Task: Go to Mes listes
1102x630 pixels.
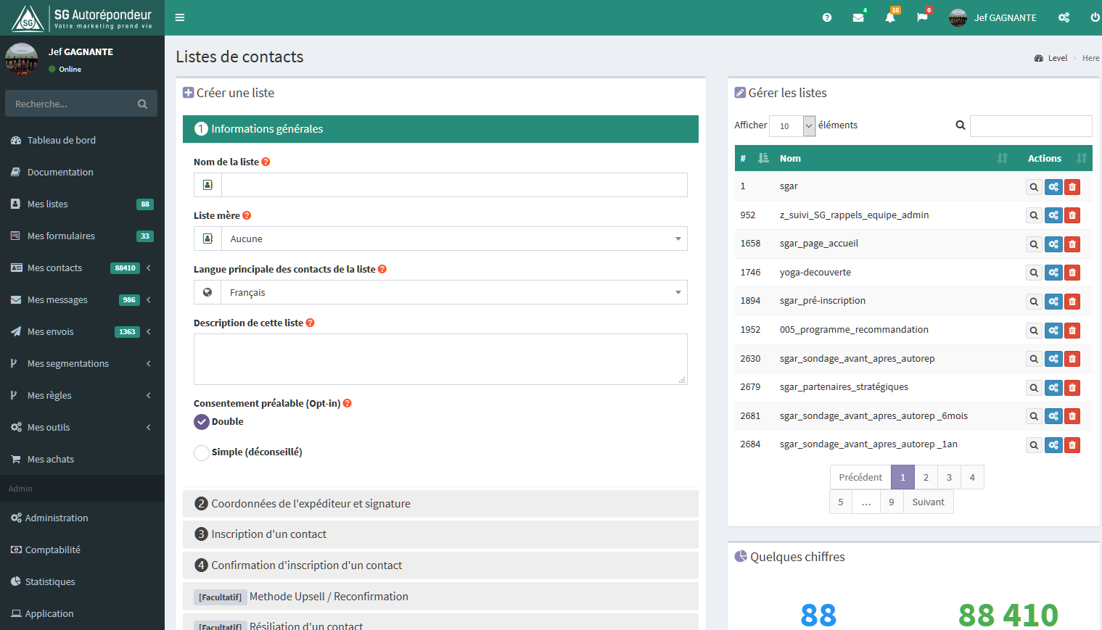Action: (x=82, y=204)
